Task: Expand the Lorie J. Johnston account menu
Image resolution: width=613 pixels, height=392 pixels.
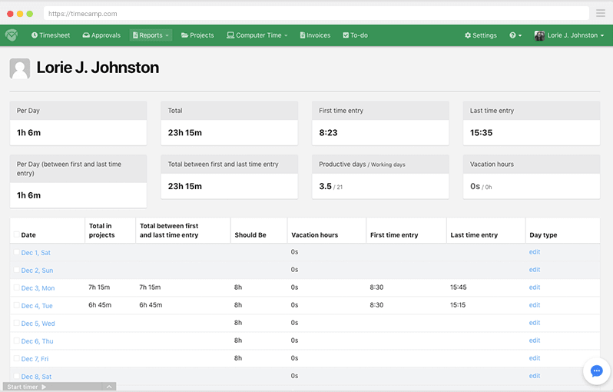Action: [x=569, y=35]
